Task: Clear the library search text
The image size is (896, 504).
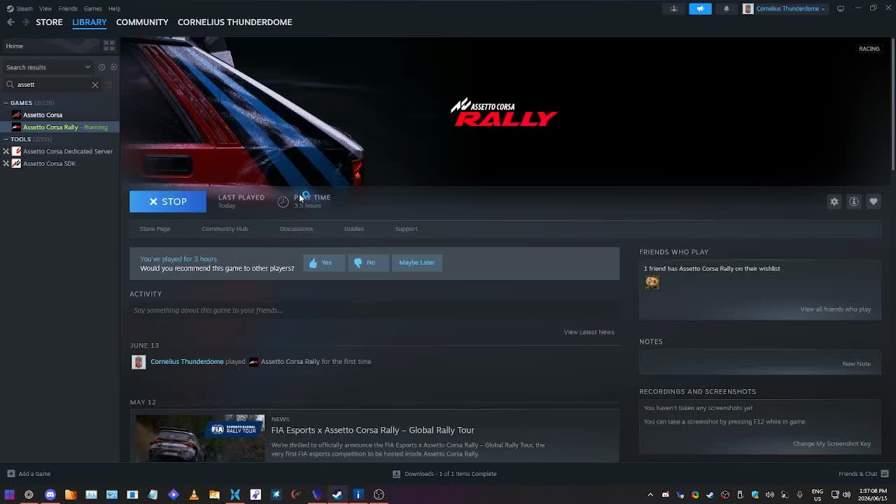Action: click(95, 85)
